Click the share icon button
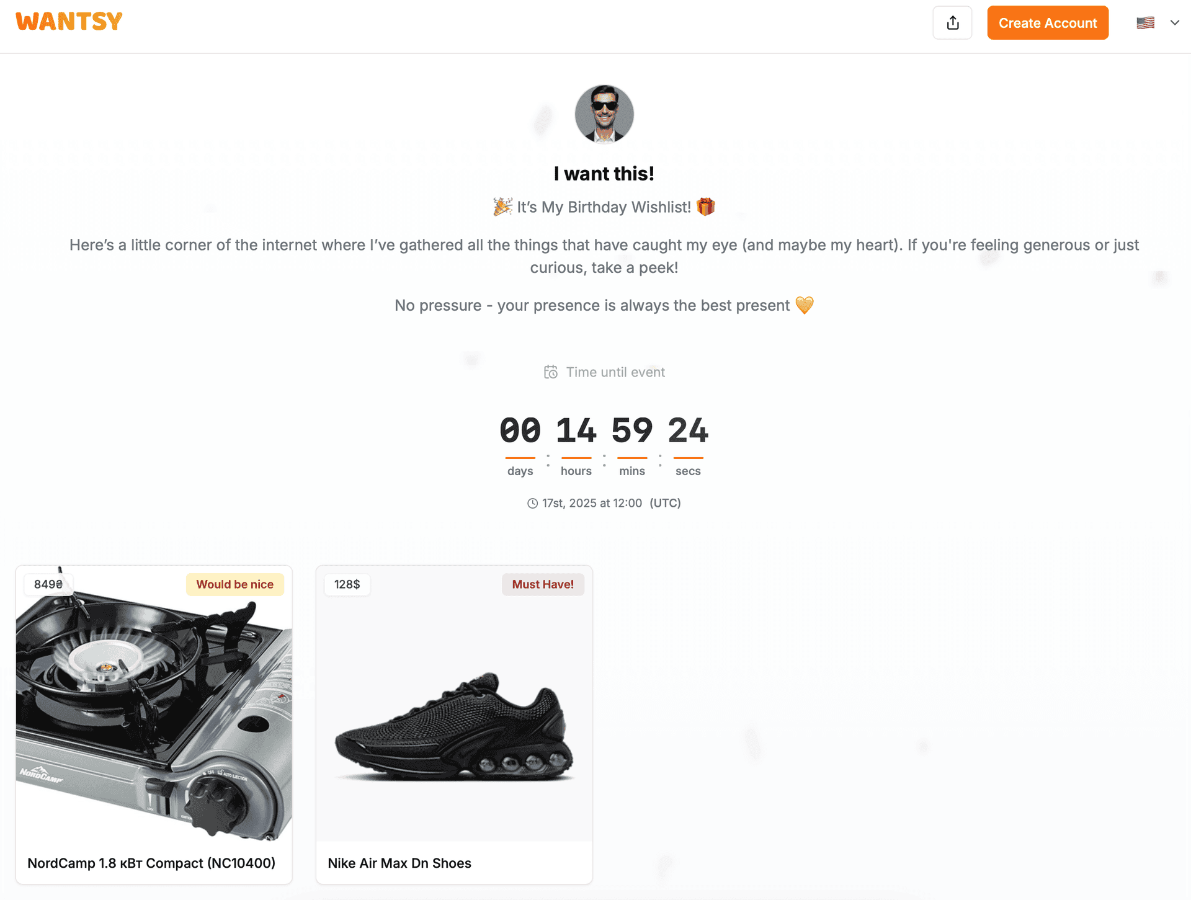Viewport: 1191px width, 900px height. pyautogui.click(x=952, y=23)
